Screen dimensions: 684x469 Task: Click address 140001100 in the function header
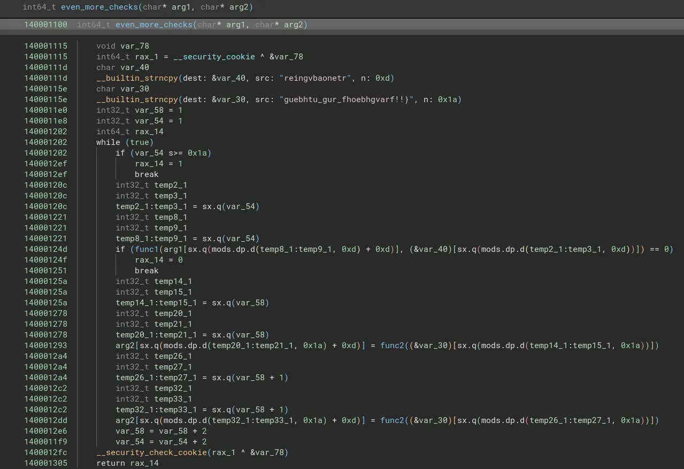[x=45, y=25]
